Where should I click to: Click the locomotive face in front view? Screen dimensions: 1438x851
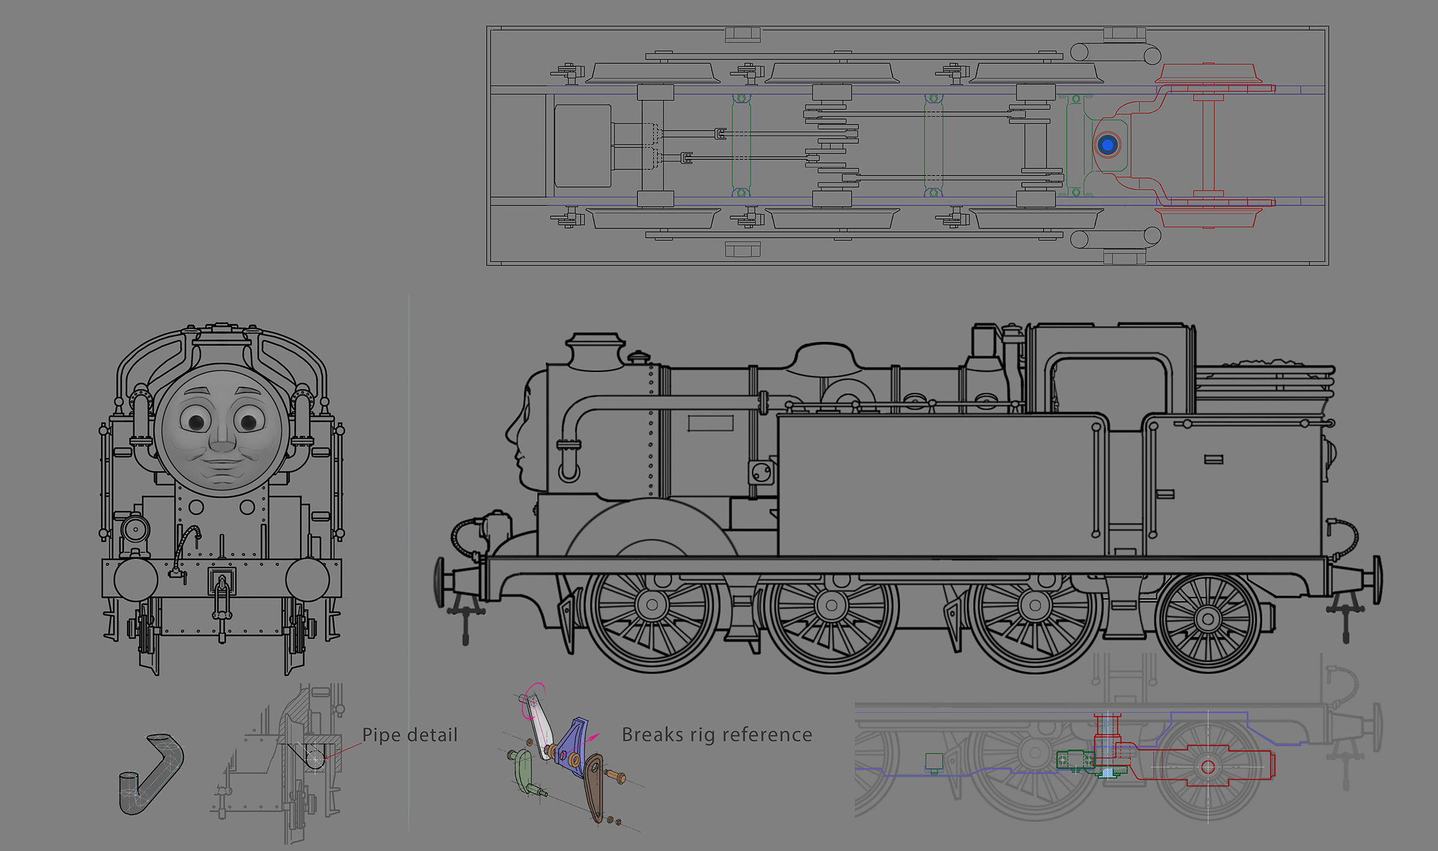tap(222, 430)
